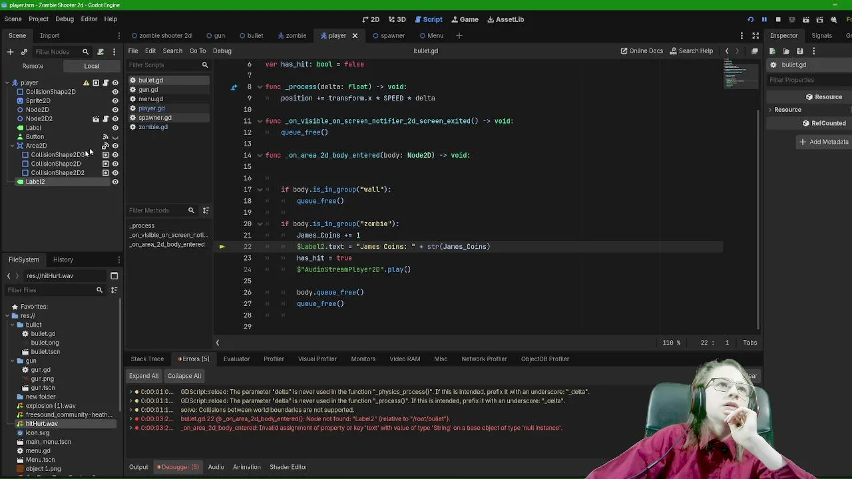
Task: Load an existing resource in Inspector
Action: click(786, 51)
